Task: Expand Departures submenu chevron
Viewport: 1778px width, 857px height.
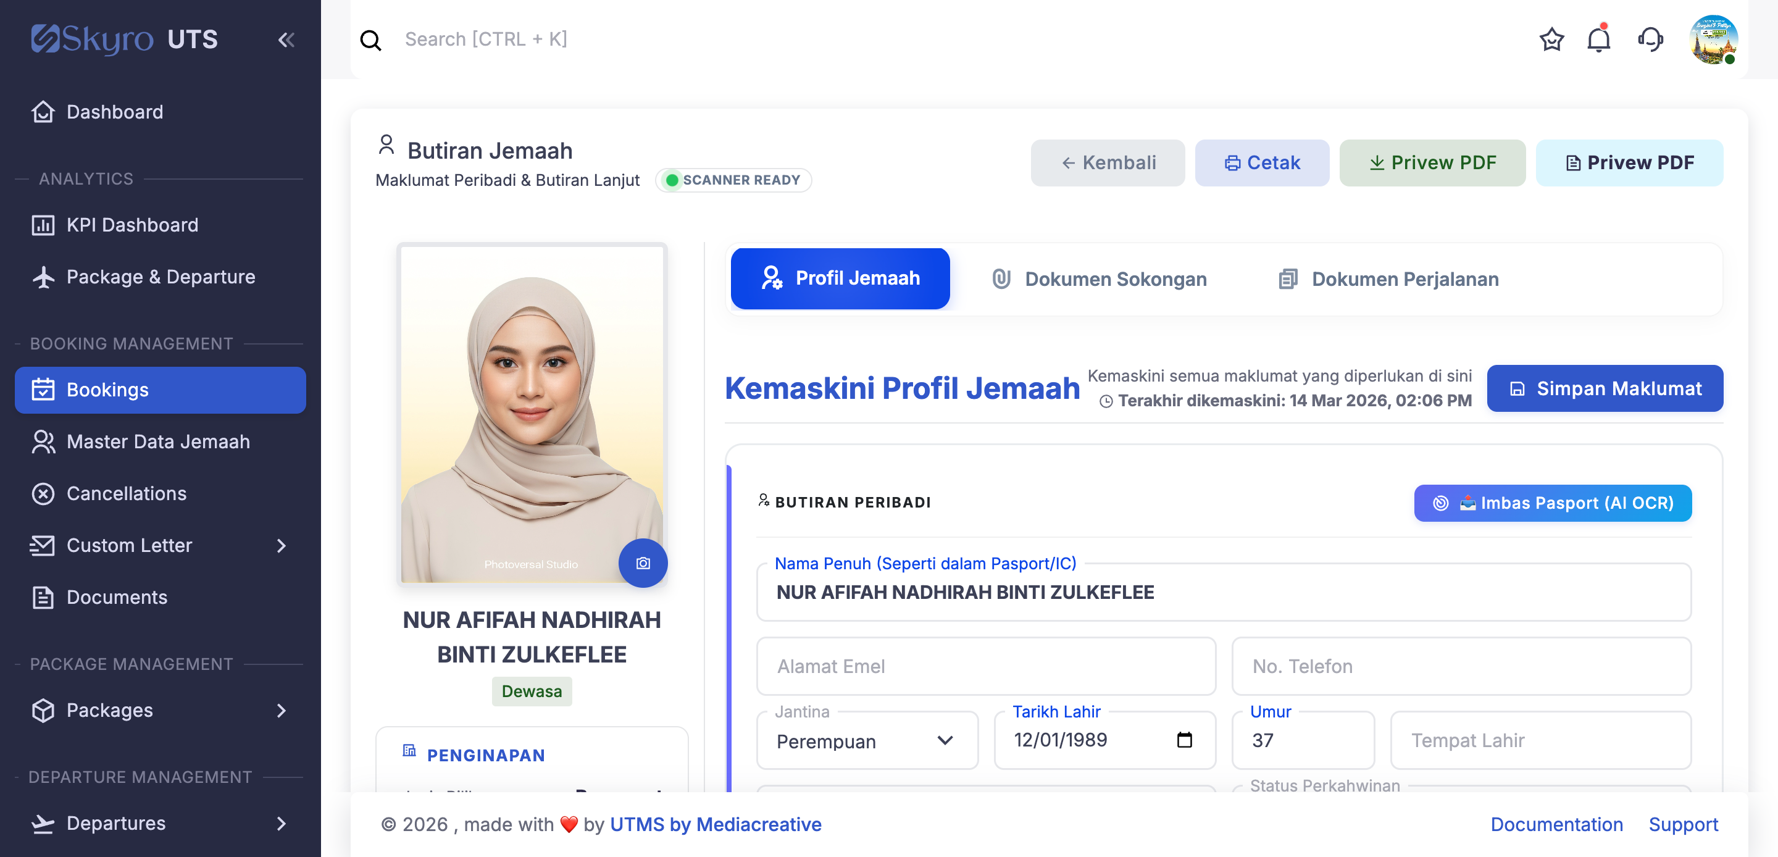Action: pyautogui.click(x=281, y=824)
